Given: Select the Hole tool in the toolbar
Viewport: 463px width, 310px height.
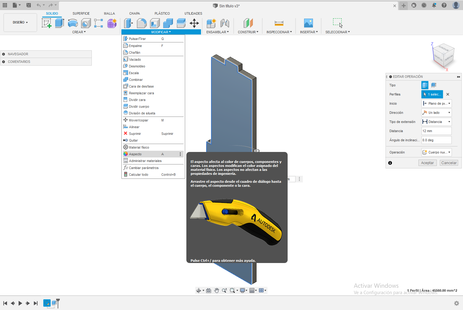Looking at the screenshot, I should coord(86,23).
